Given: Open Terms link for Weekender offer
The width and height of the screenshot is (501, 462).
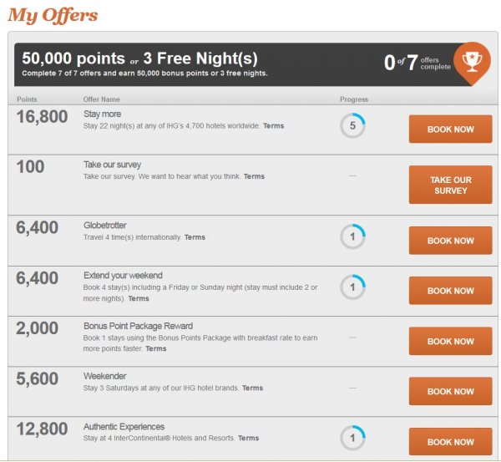Looking at the screenshot, I should (252, 388).
